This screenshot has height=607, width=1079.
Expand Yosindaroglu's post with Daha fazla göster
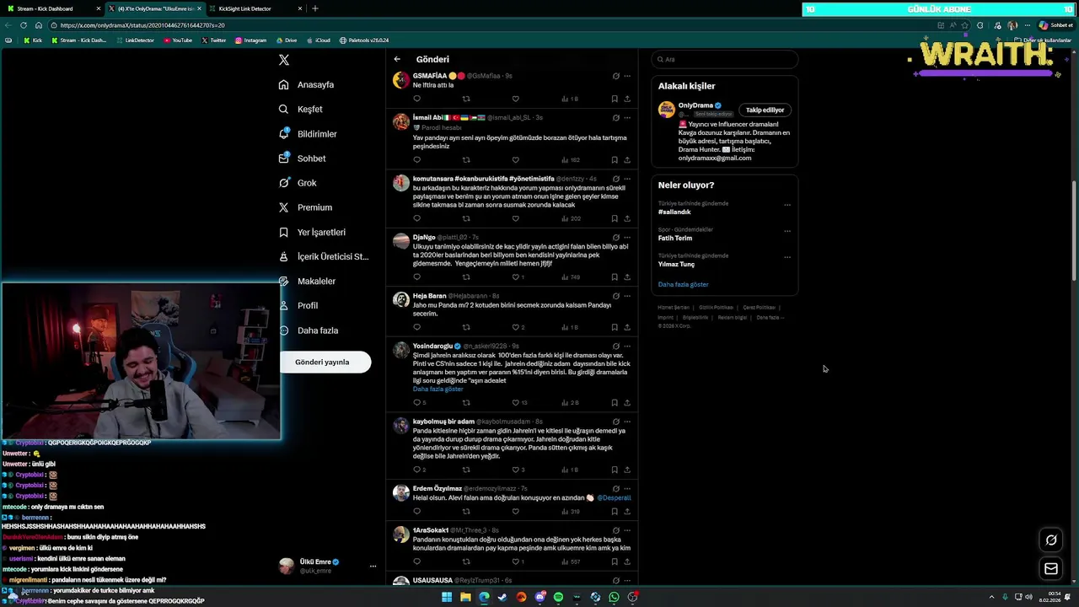pyautogui.click(x=438, y=389)
